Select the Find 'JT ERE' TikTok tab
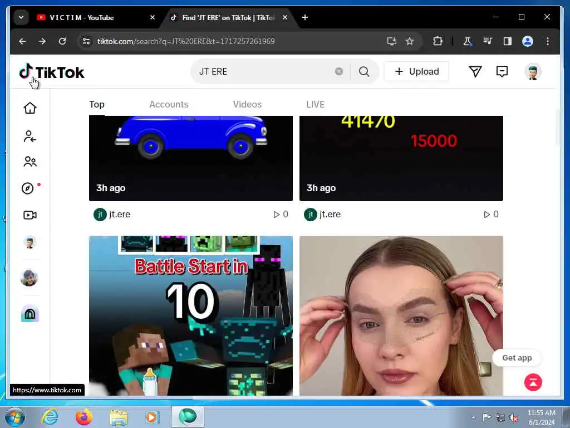This screenshot has height=428, width=570. pos(227,17)
